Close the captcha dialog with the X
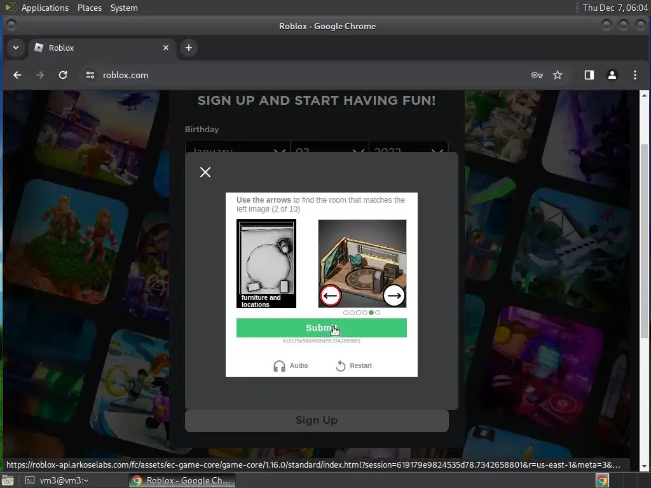Screen dimensions: 651x488 (205, 172)
